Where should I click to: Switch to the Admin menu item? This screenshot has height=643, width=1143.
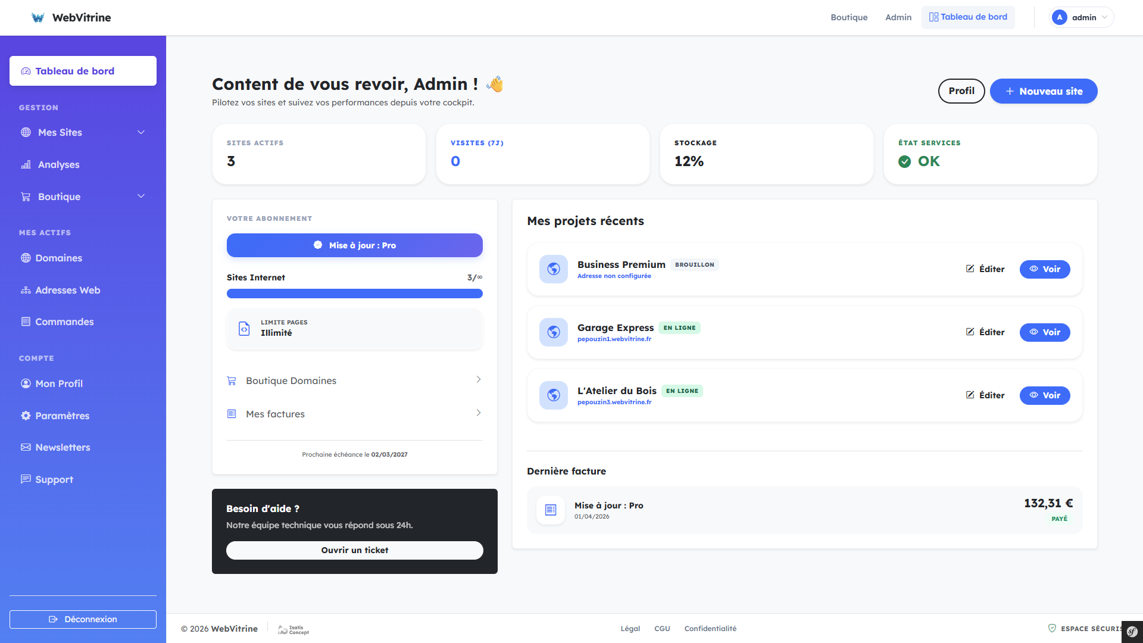point(898,17)
